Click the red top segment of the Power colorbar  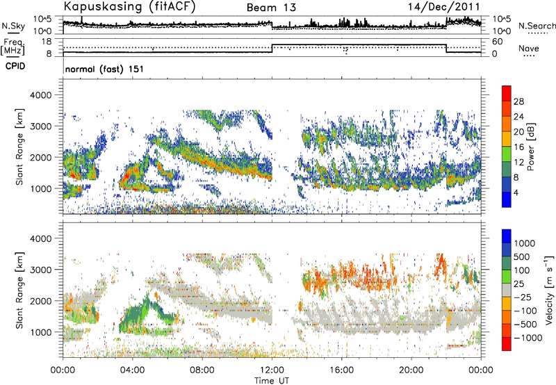pos(507,93)
